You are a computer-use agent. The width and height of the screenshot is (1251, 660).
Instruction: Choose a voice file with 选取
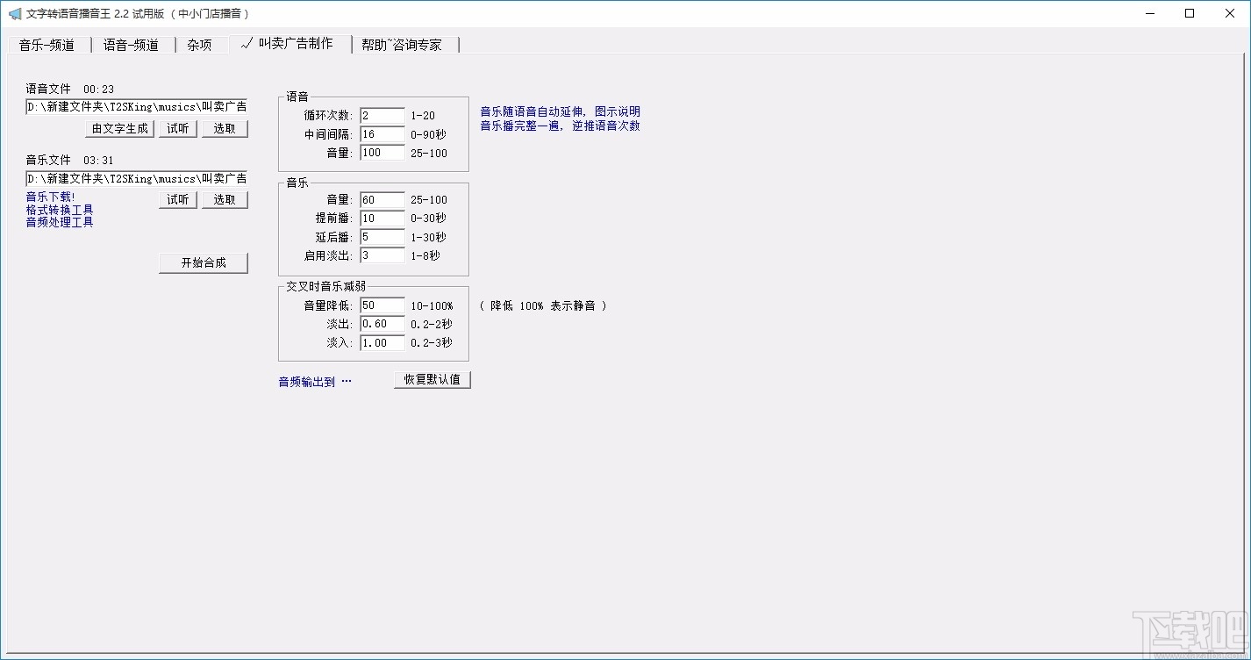point(225,128)
